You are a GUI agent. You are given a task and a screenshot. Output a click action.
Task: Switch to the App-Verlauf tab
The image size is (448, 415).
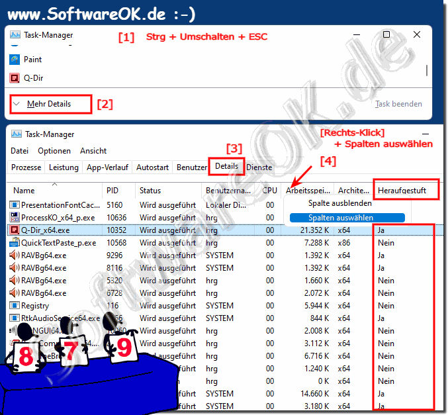coord(107,167)
